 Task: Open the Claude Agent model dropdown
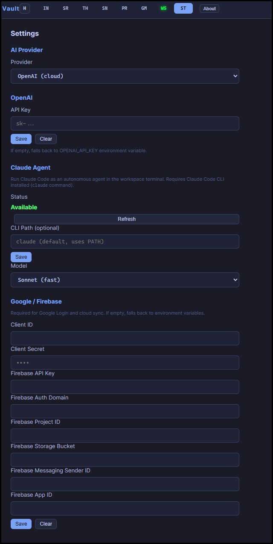coord(125,280)
